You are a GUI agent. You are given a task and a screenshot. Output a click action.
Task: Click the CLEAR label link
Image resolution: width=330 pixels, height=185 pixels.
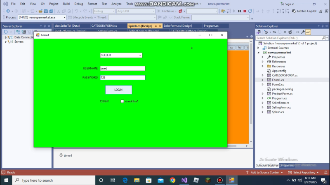104,101
